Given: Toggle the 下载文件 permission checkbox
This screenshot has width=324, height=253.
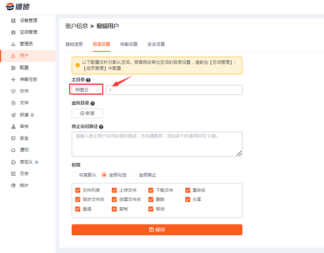Looking at the screenshot, I should 151,190.
